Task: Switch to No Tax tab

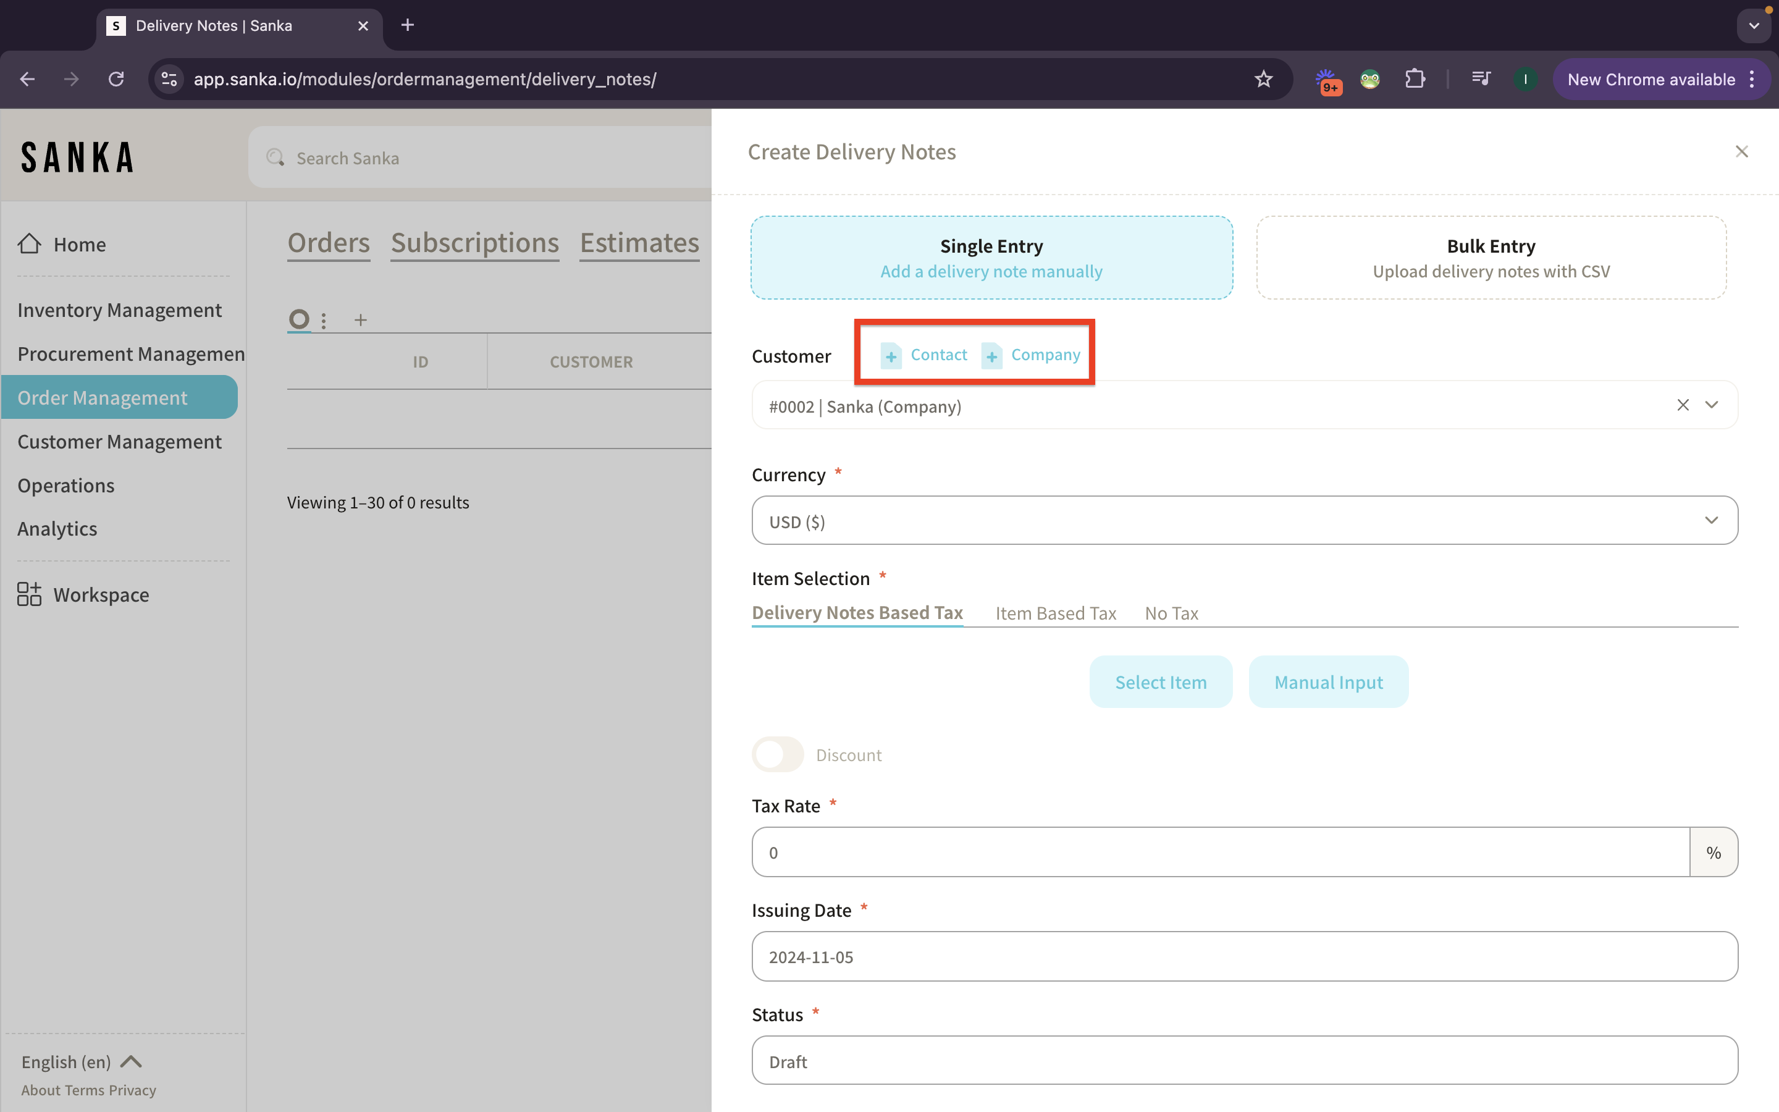Action: point(1171,613)
